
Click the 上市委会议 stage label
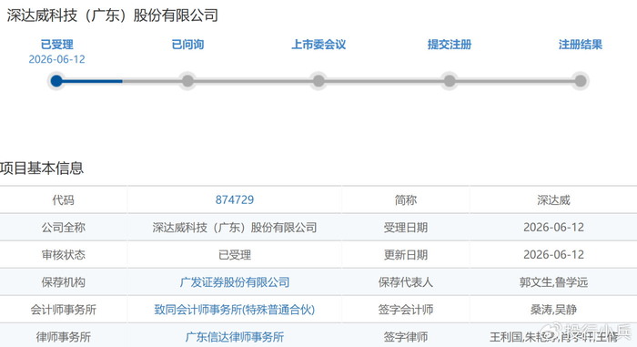pos(318,45)
